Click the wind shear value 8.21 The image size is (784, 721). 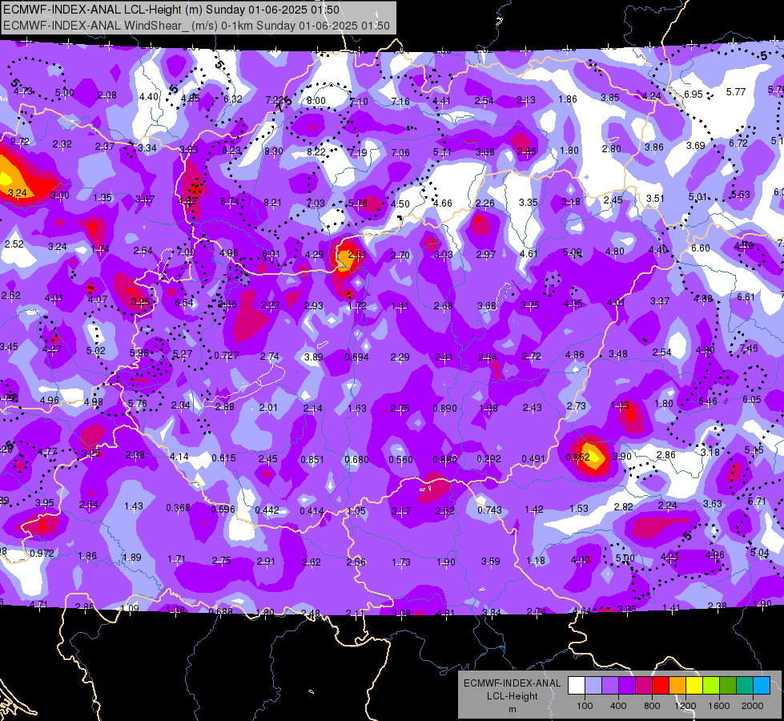[x=272, y=202]
